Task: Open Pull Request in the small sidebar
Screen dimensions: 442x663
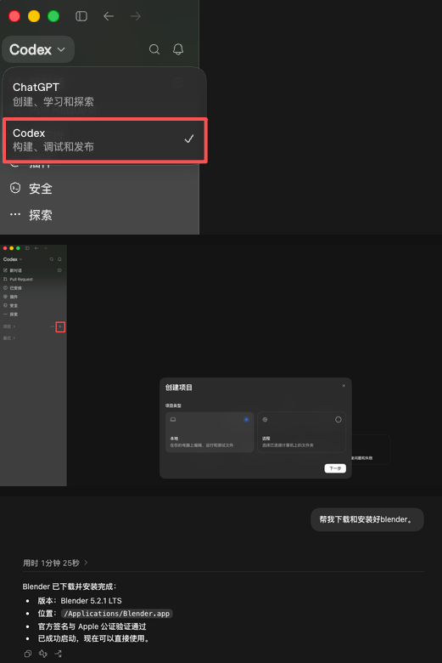Action: (x=18, y=279)
